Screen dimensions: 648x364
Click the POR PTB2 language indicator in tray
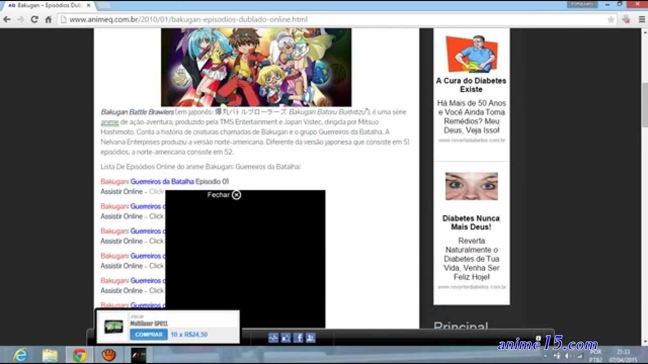coord(596,355)
